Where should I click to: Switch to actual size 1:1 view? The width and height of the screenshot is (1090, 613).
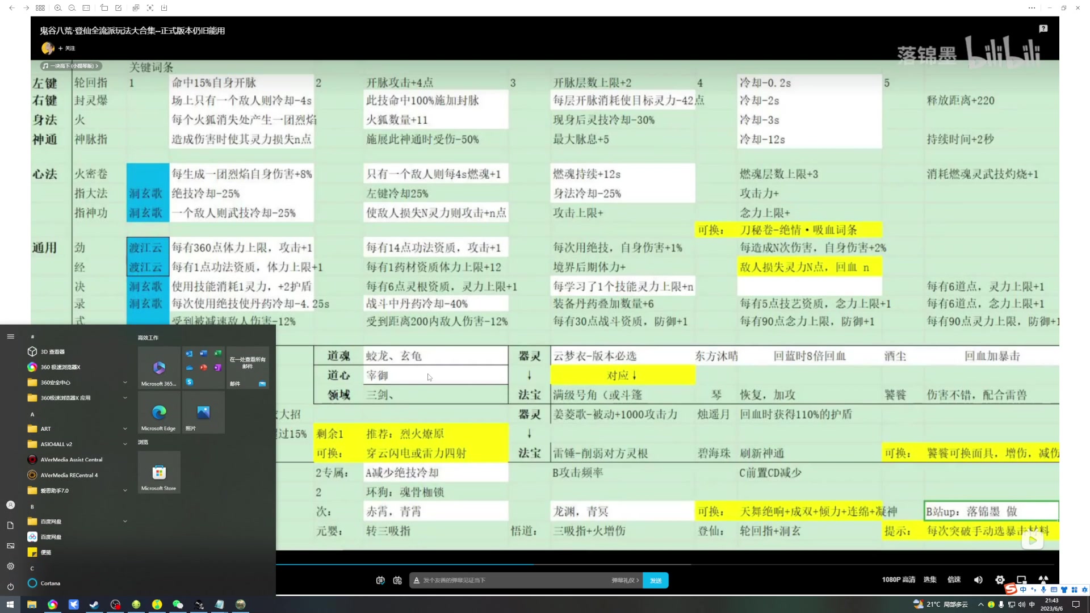pos(86,8)
